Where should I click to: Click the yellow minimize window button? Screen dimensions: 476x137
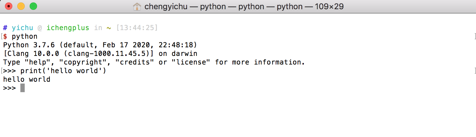(21, 6)
